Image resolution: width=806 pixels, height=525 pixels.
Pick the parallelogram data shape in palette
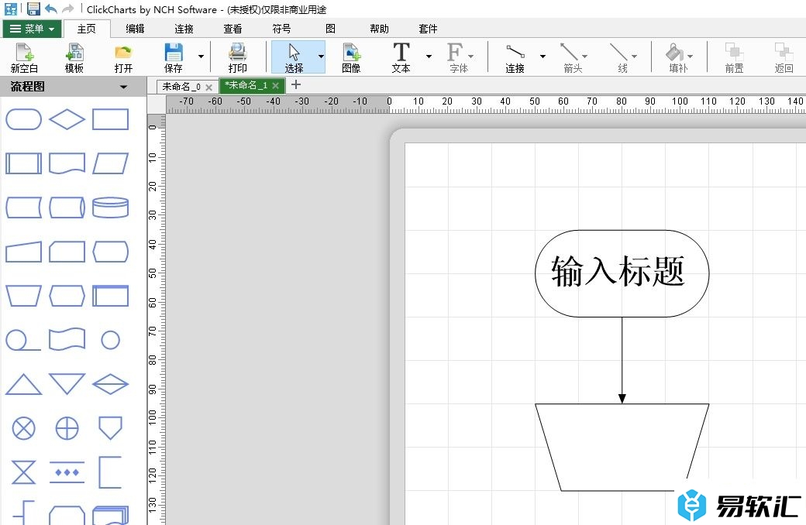pos(111,163)
